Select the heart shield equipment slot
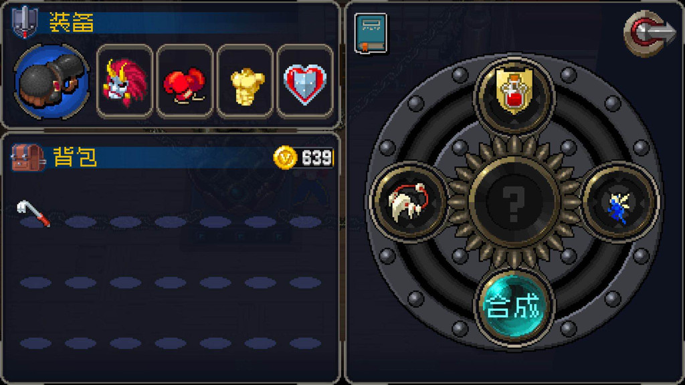Viewport: 685px width, 385px height. pyautogui.click(x=305, y=82)
